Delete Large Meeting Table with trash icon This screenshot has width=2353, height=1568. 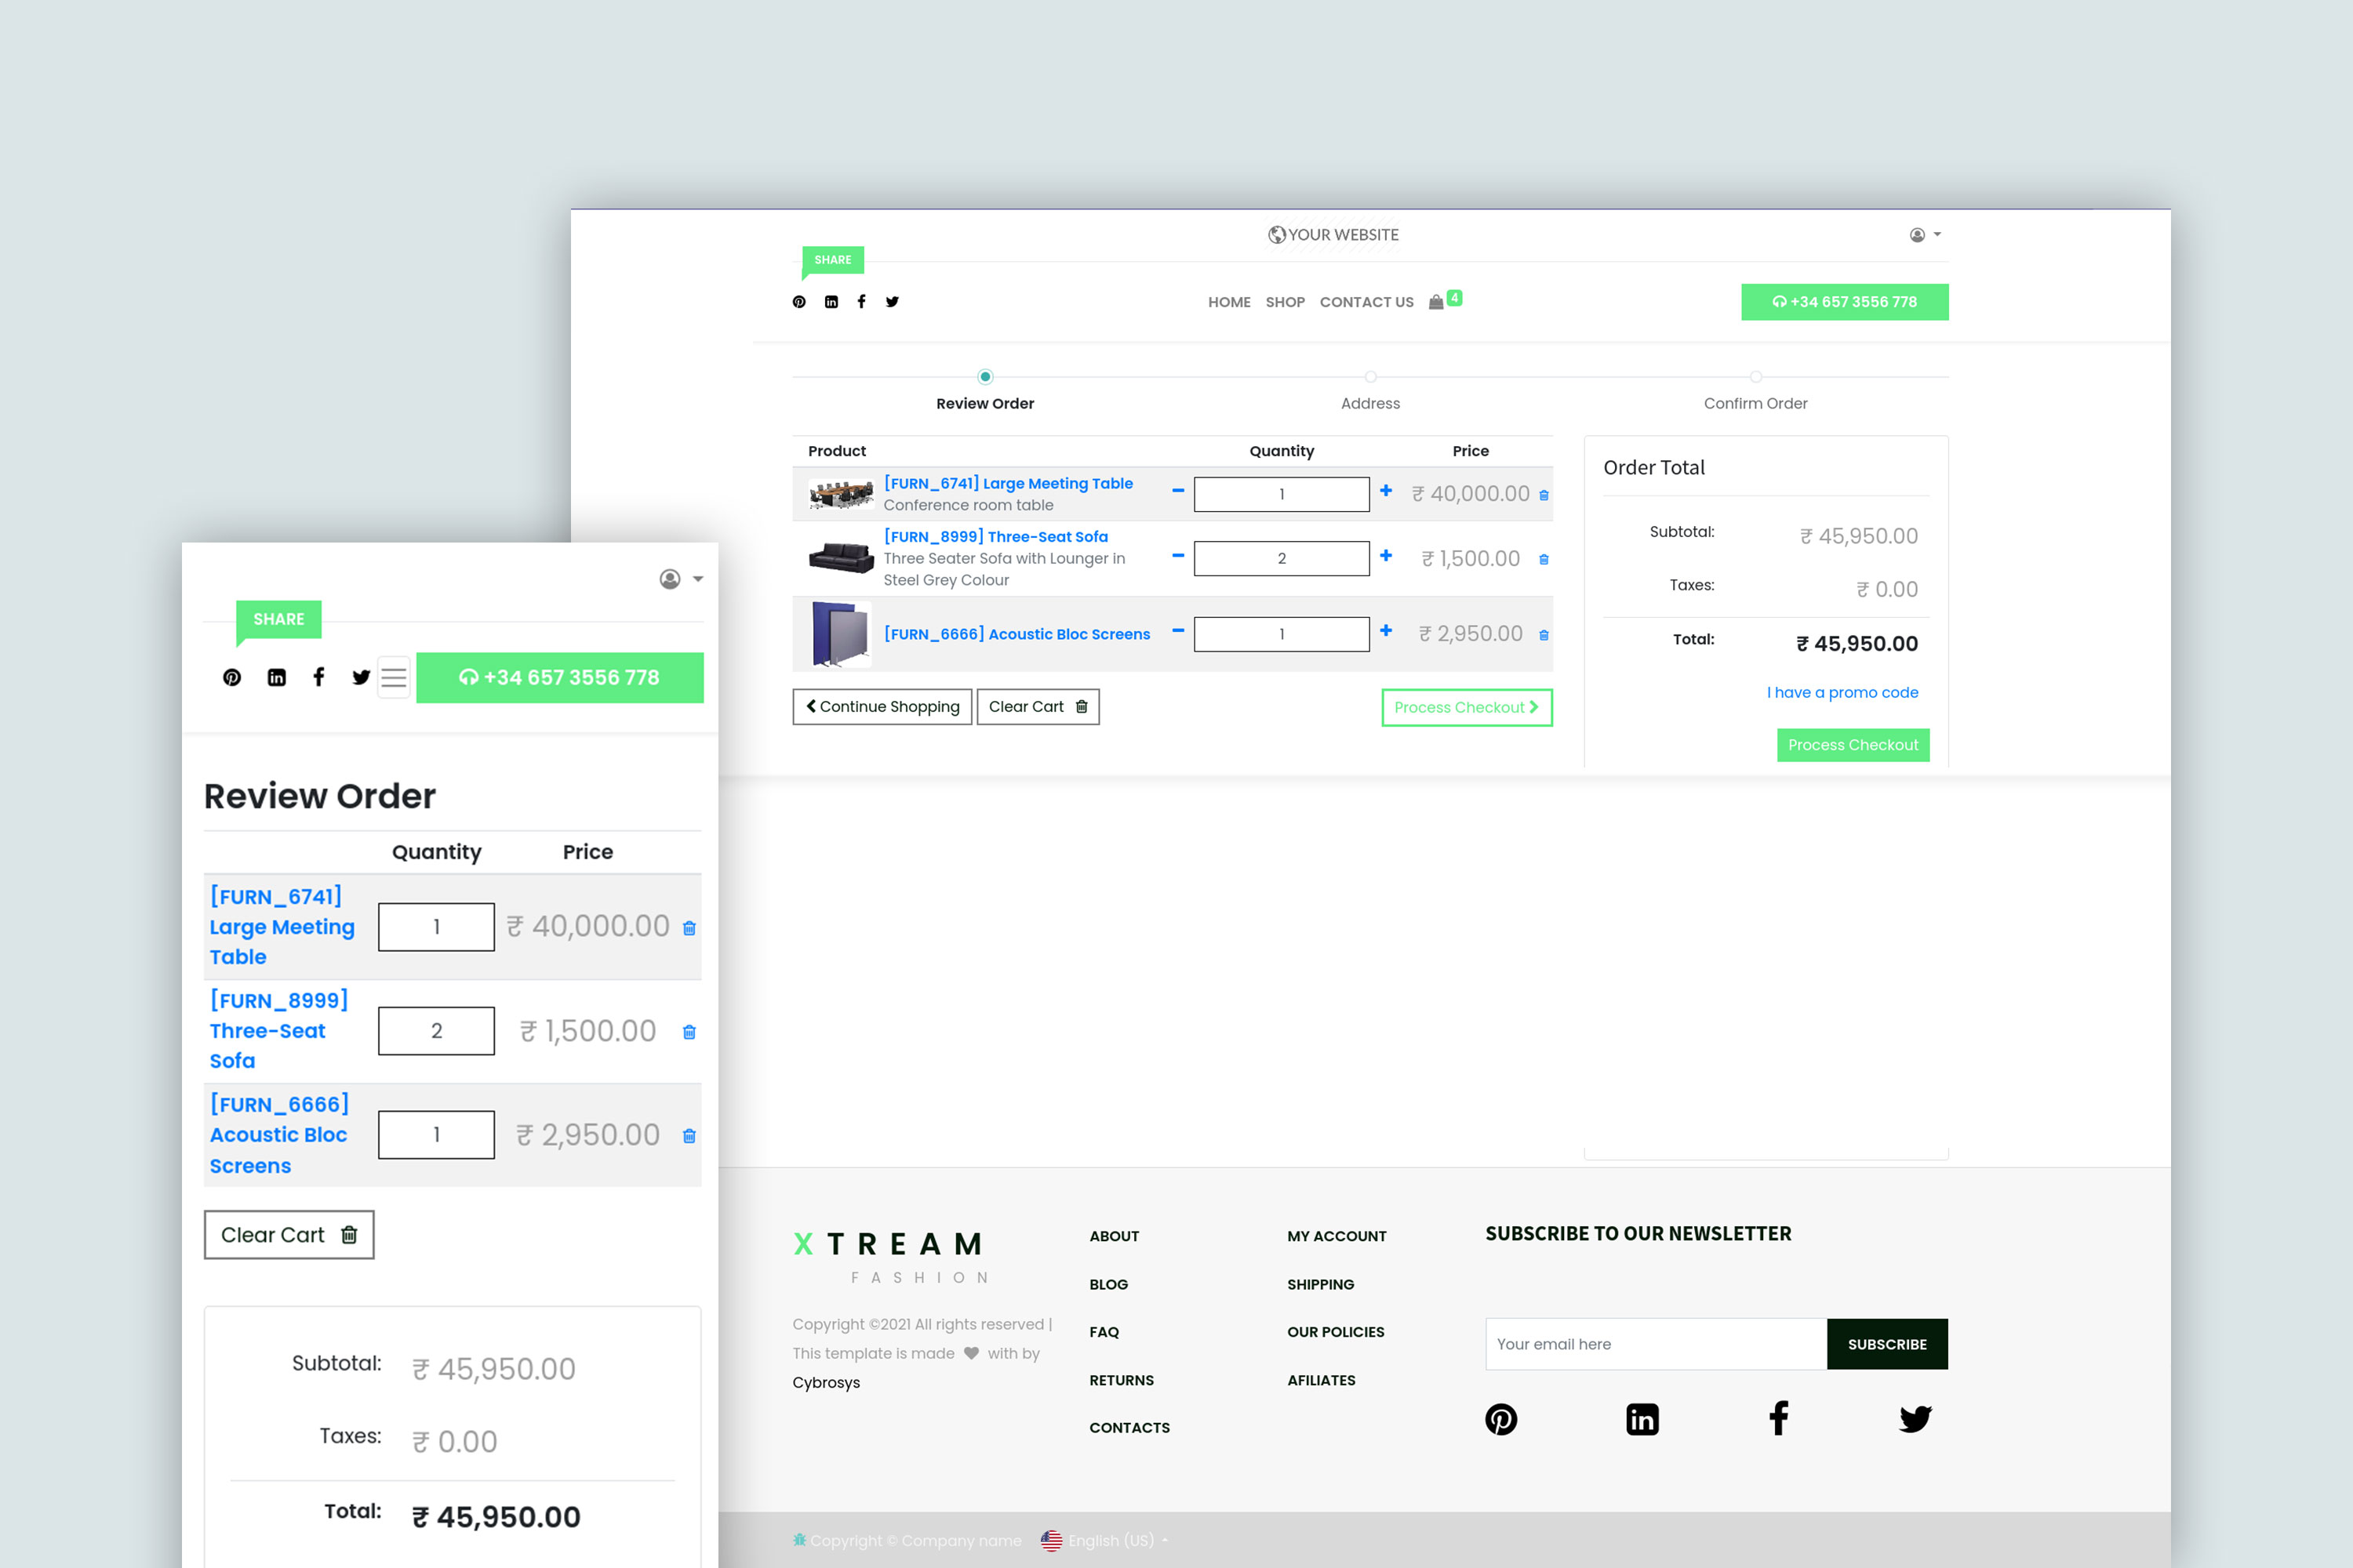tap(1544, 495)
